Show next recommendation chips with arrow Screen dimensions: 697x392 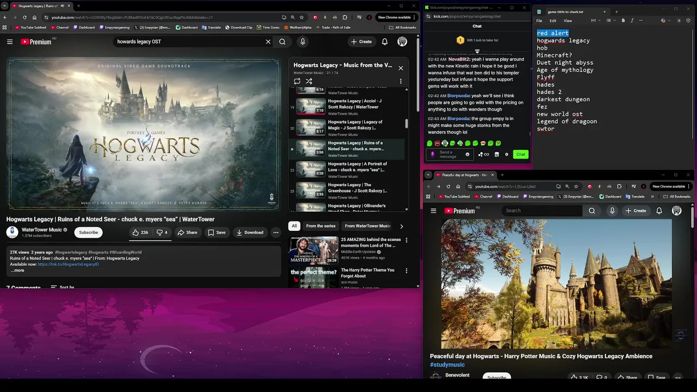point(401,226)
